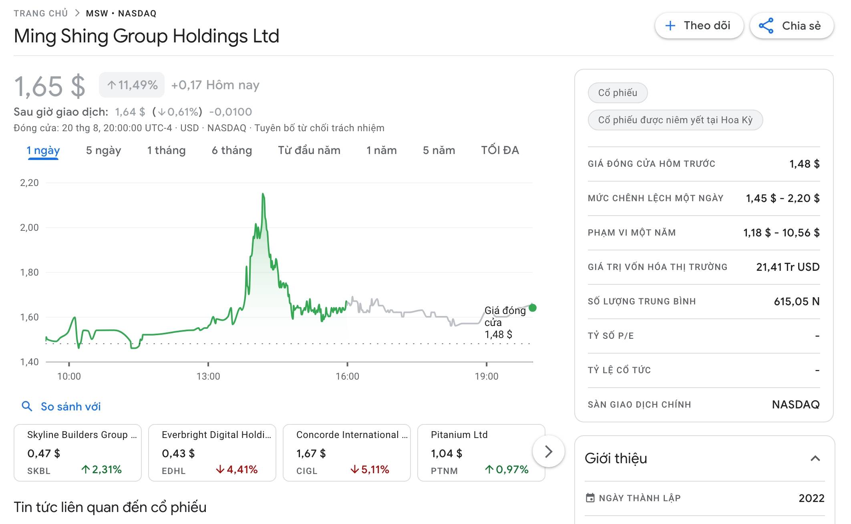Click the Theo dõi follow button
Viewport: 851px width, 524px height.
click(699, 26)
